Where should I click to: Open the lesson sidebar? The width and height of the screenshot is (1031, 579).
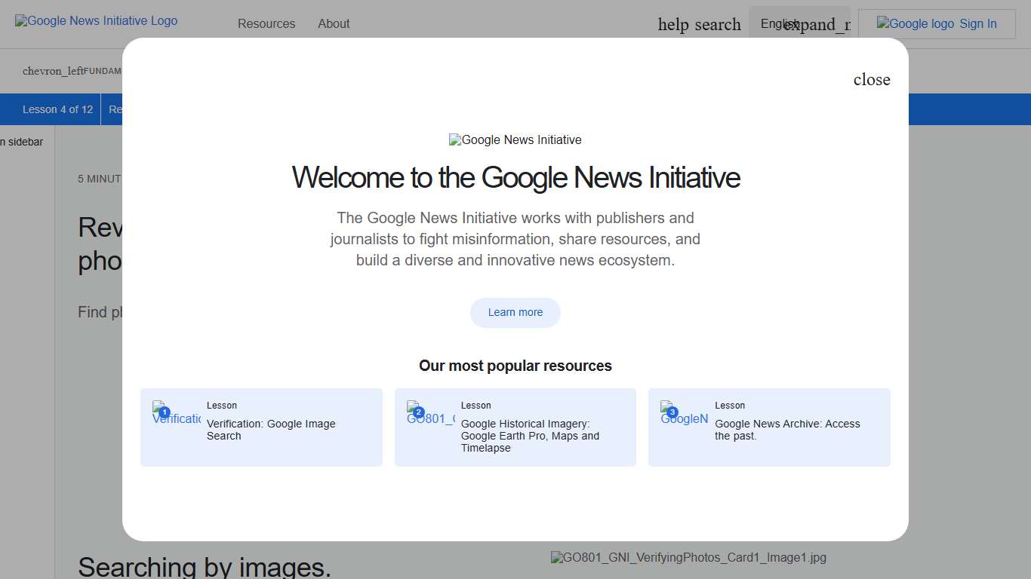click(x=23, y=141)
